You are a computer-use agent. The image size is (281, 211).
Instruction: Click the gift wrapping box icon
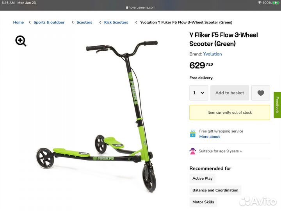coord(193,134)
